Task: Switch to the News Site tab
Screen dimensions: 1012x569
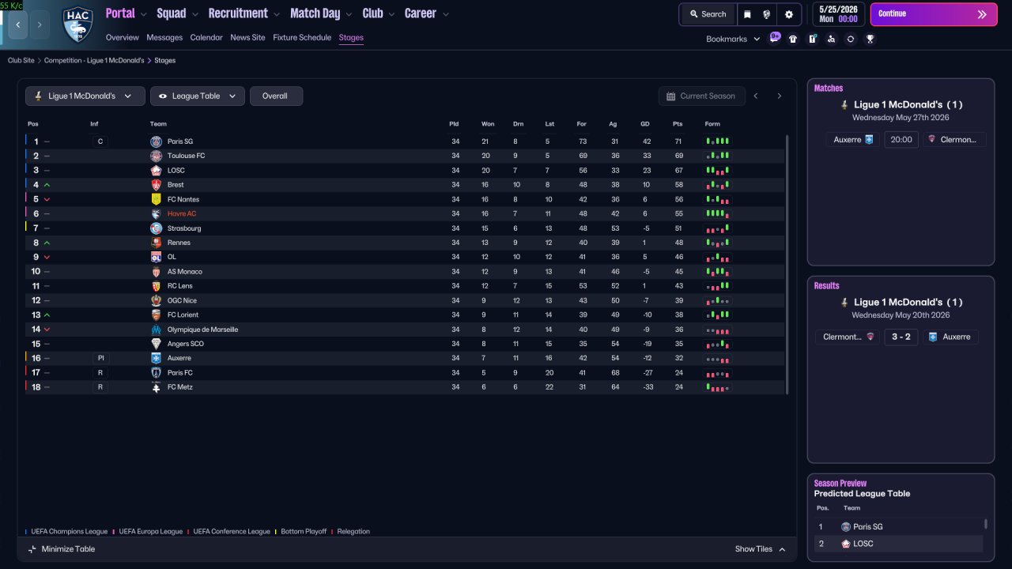Action: pos(247,37)
